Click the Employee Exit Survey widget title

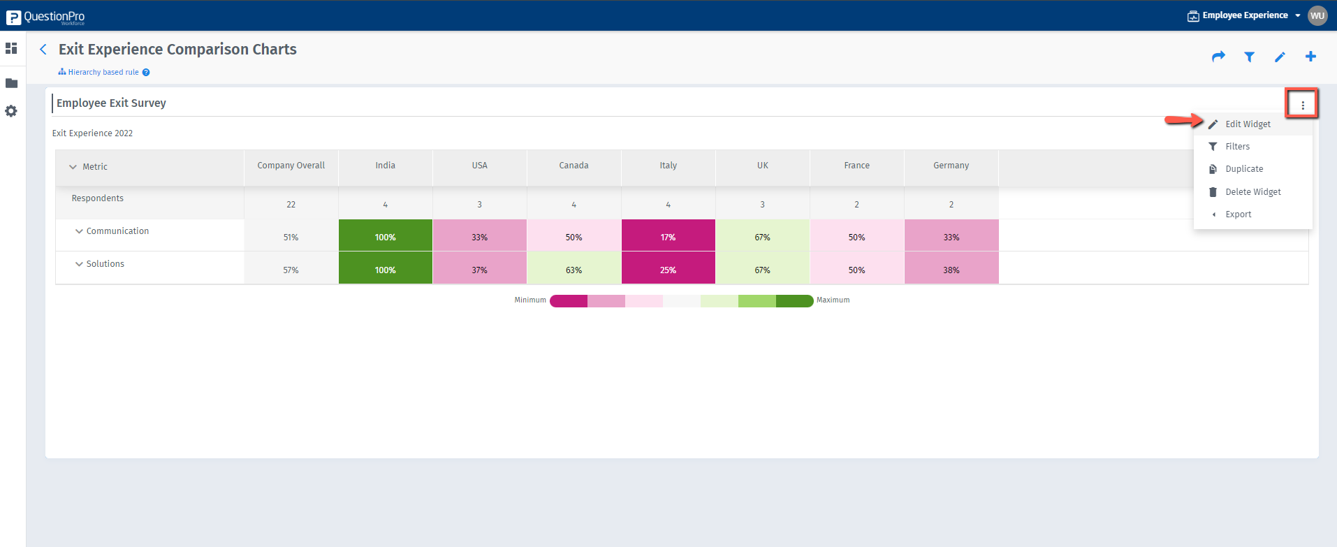tap(112, 103)
